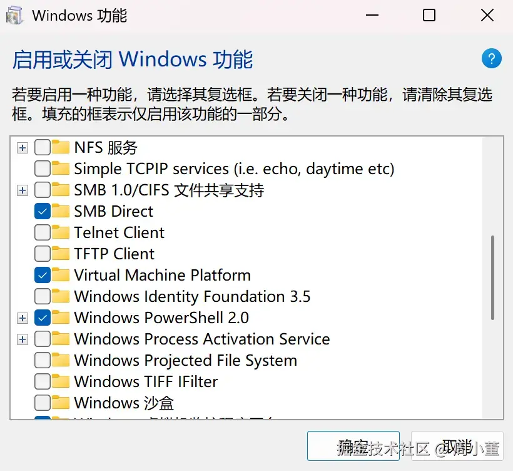Viewport: 513px width, 471px height.
Task: Click the SMB Direct folder icon
Action: pos(61,212)
